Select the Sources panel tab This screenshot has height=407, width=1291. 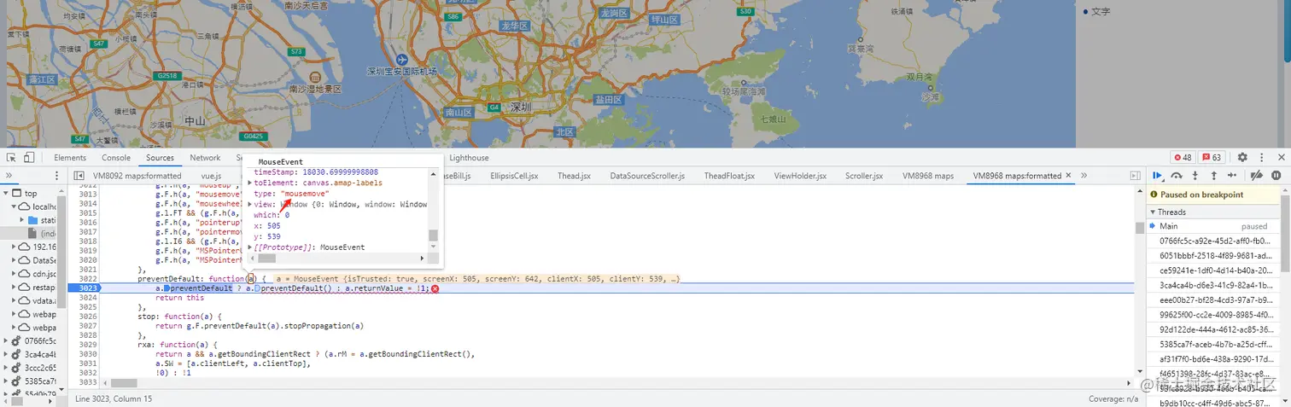(x=160, y=158)
